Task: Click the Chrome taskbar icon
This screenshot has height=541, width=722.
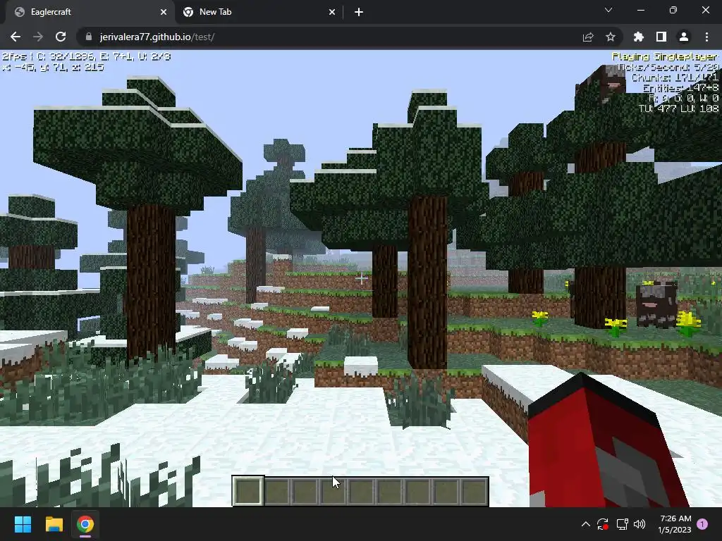Action: coord(85,524)
